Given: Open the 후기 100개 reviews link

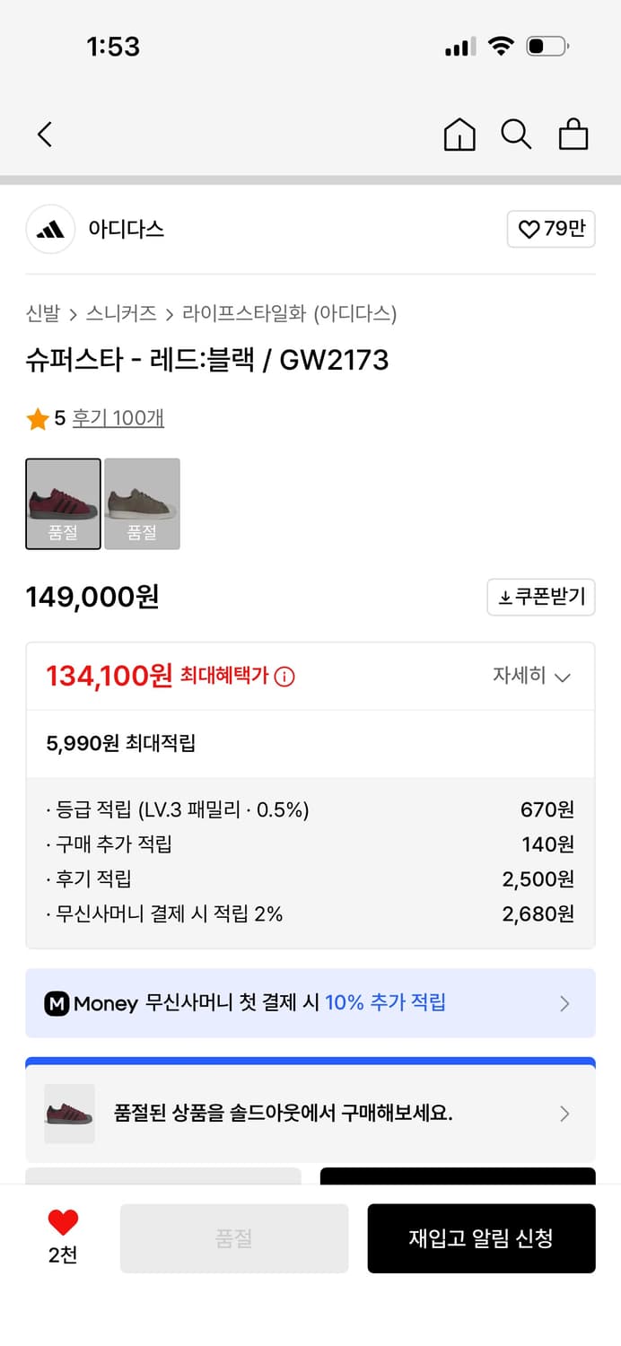Looking at the screenshot, I should (118, 418).
